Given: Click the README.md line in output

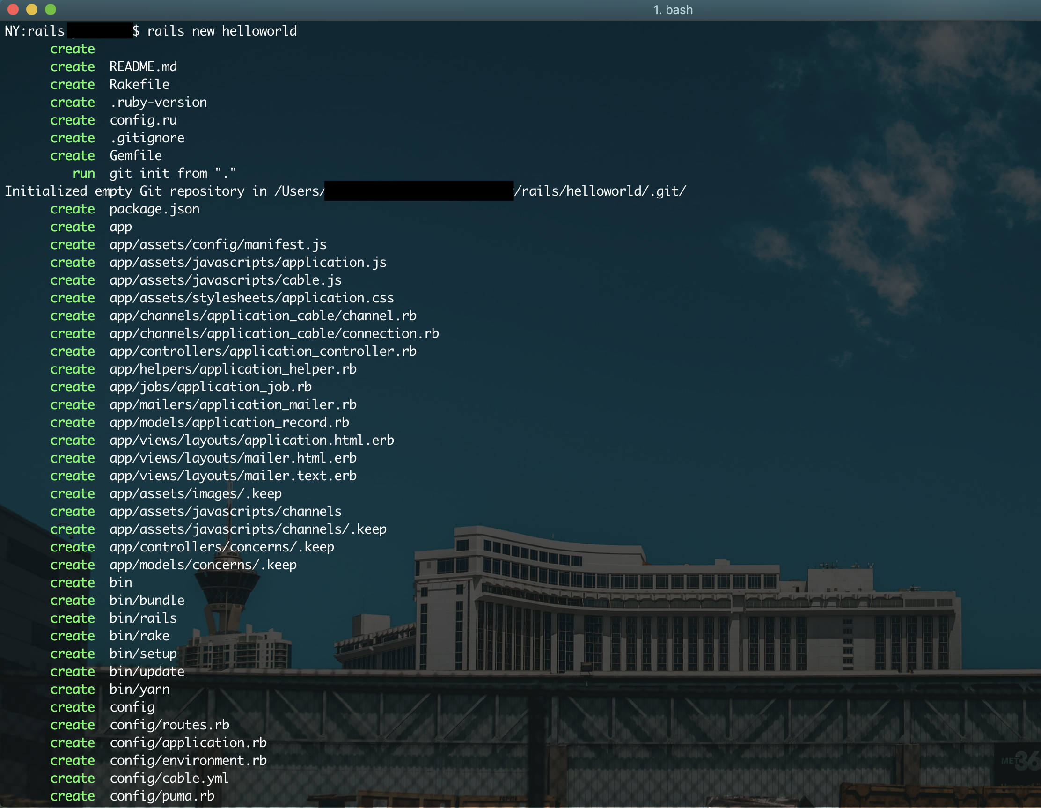Looking at the screenshot, I should tap(143, 67).
